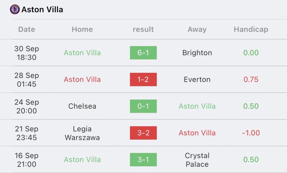Screen dimensions: 287x173
Task: Click the 0.75 handicap value
Action: (x=251, y=80)
